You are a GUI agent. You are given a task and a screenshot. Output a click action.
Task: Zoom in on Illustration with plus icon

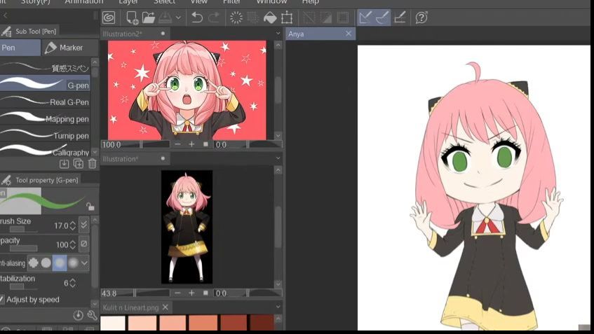pyautogui.click(x=191, y=293)
